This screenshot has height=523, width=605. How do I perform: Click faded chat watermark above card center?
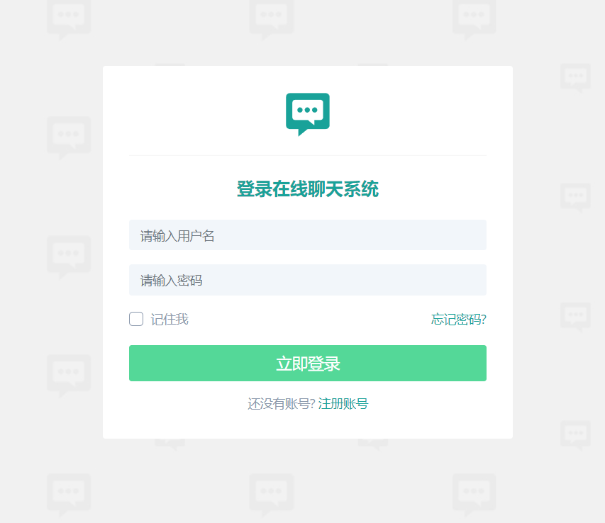(x=271, y=19)
